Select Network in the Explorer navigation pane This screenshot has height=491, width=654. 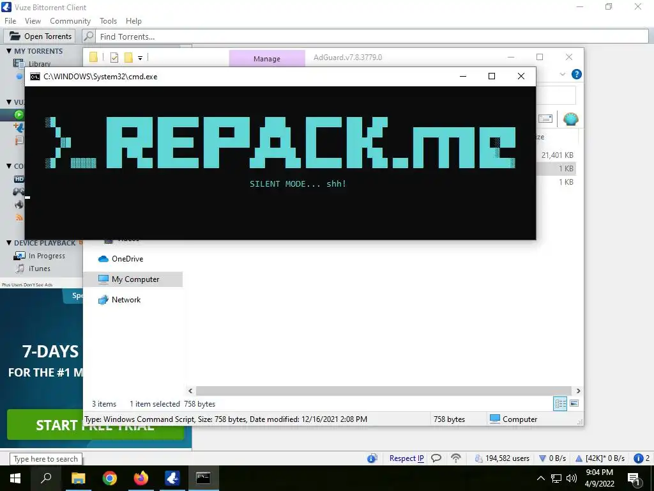(126, 300)
